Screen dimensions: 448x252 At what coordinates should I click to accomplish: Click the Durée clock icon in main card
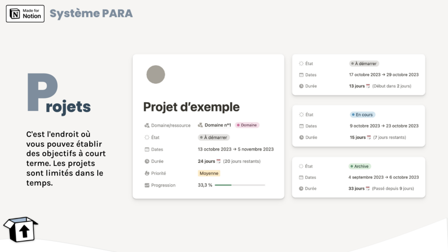147,161
